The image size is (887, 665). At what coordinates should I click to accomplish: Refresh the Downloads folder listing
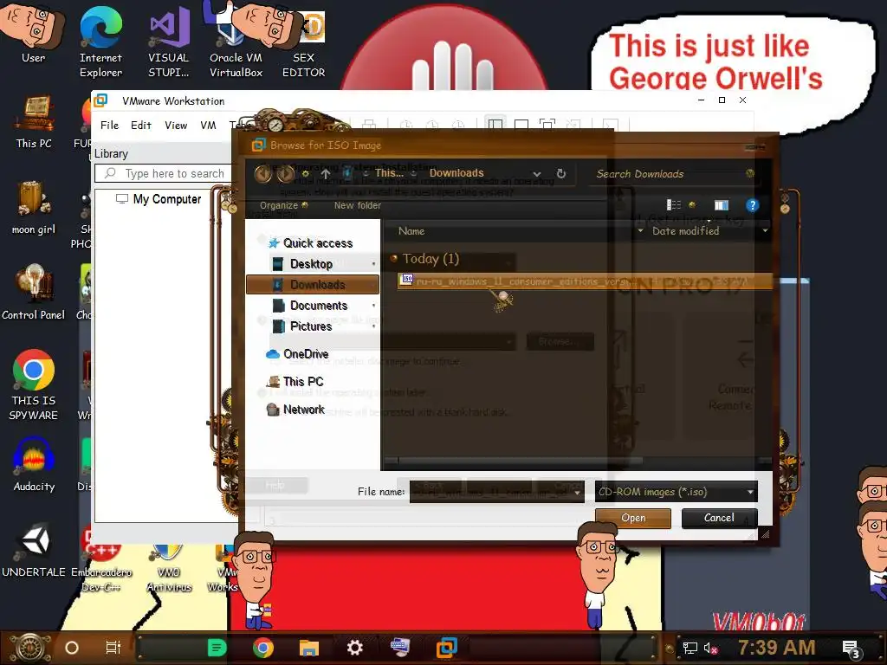[x=561, y=173]
